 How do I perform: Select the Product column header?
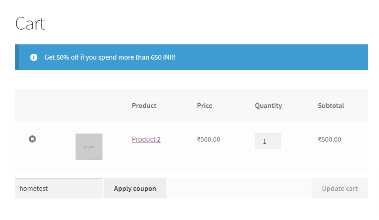point(144,106)
